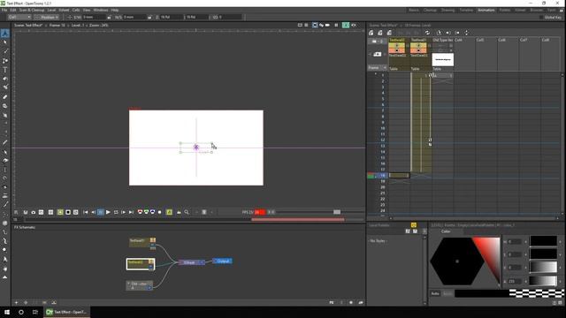566x318 pixels.
Task: Pick a color in the hexagon wheel
Action: tap(457, 261)
